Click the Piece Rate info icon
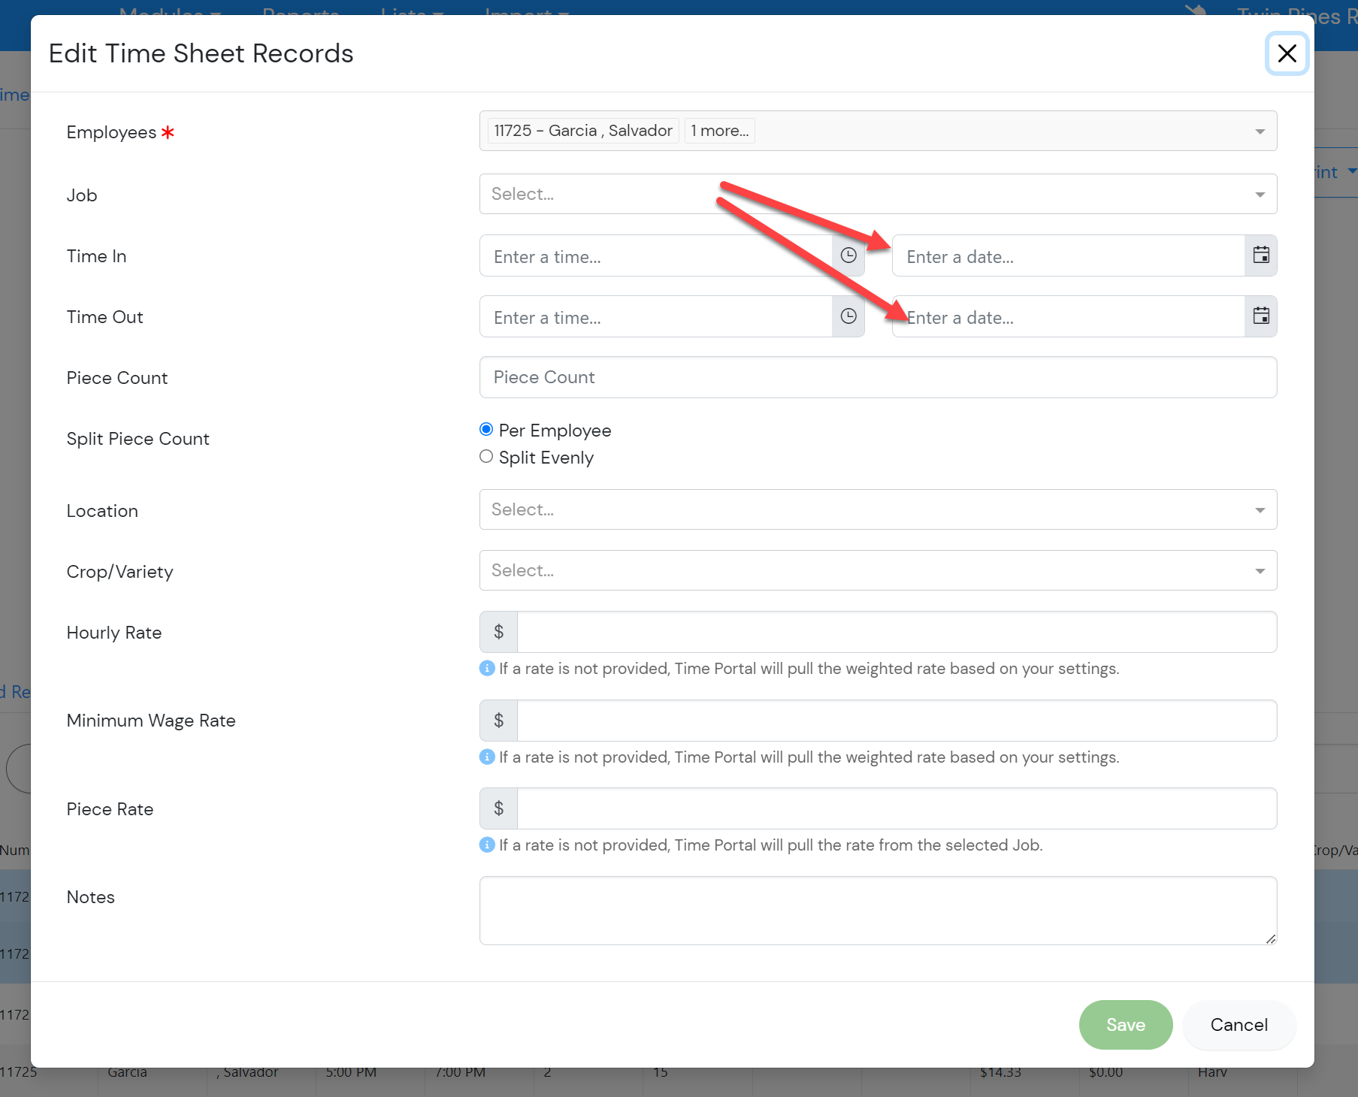 487,845
